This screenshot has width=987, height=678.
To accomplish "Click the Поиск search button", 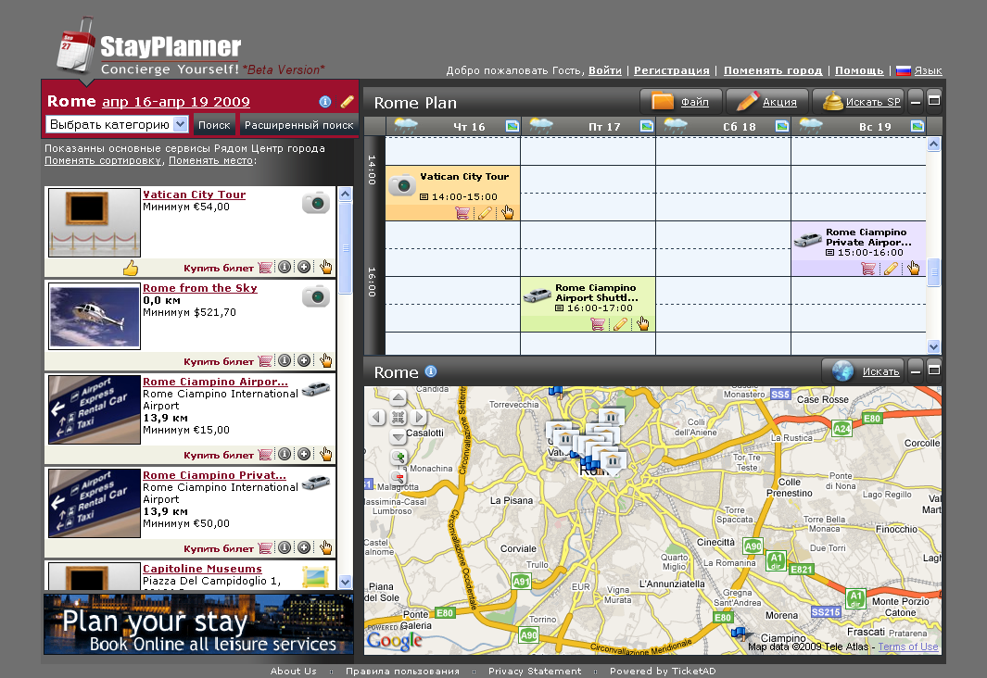I will (214, 124).
